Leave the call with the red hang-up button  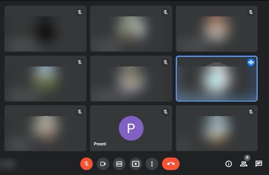click(x=171, y=164)
